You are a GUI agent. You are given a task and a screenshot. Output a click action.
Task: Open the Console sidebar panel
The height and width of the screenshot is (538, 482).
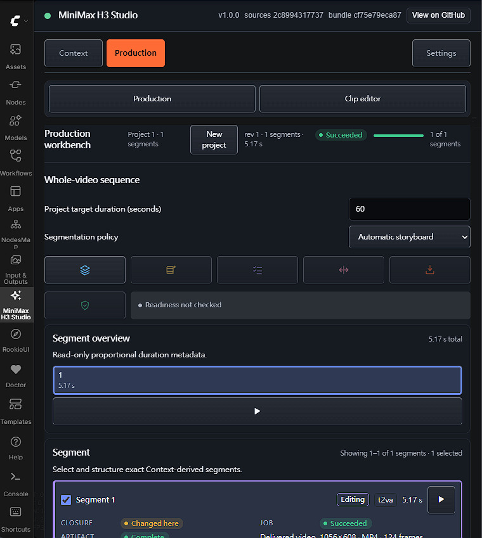tap(16, 484)
